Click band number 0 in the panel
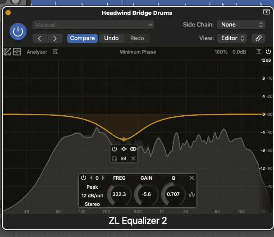This screenshot has height=237, width=274. point(97,178)
